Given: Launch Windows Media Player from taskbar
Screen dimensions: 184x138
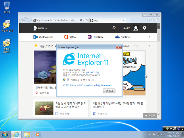Looking at the screenshot, I should [38, 135].
